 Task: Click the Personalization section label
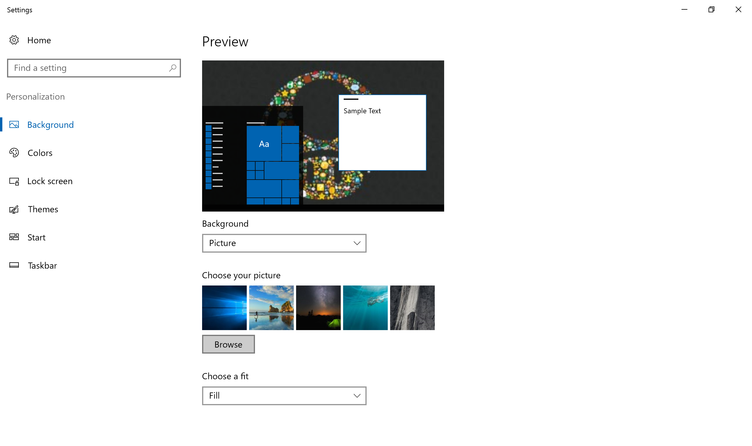click(36, 96)
